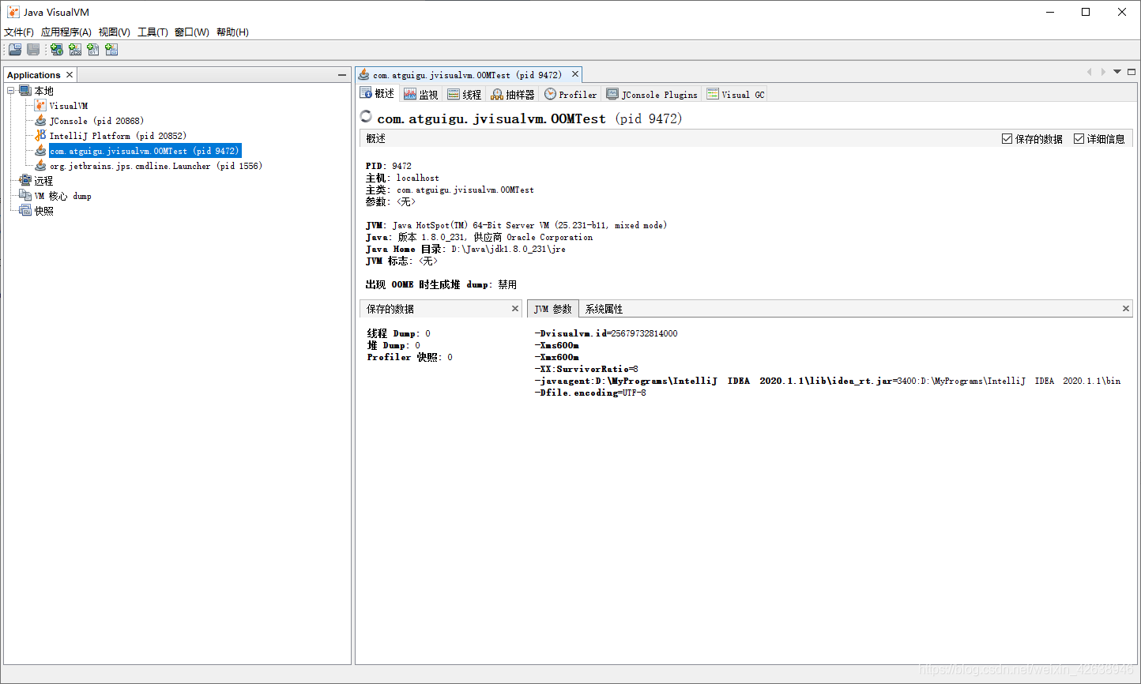This screenshot has height=684, width=1141.
Task: Open the 工具(T) menu
Action: coord(153,32)
